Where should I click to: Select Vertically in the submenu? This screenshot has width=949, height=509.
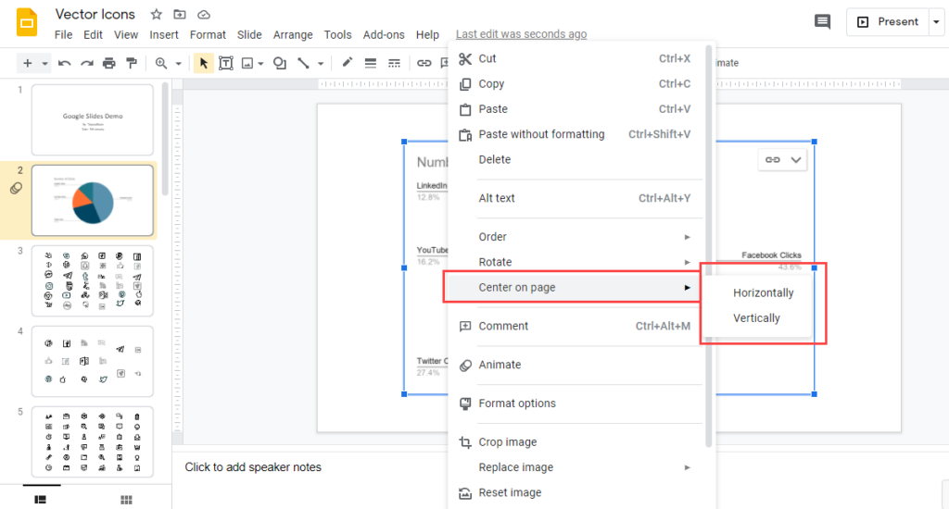pyautogui.click(x=756, y=318)
